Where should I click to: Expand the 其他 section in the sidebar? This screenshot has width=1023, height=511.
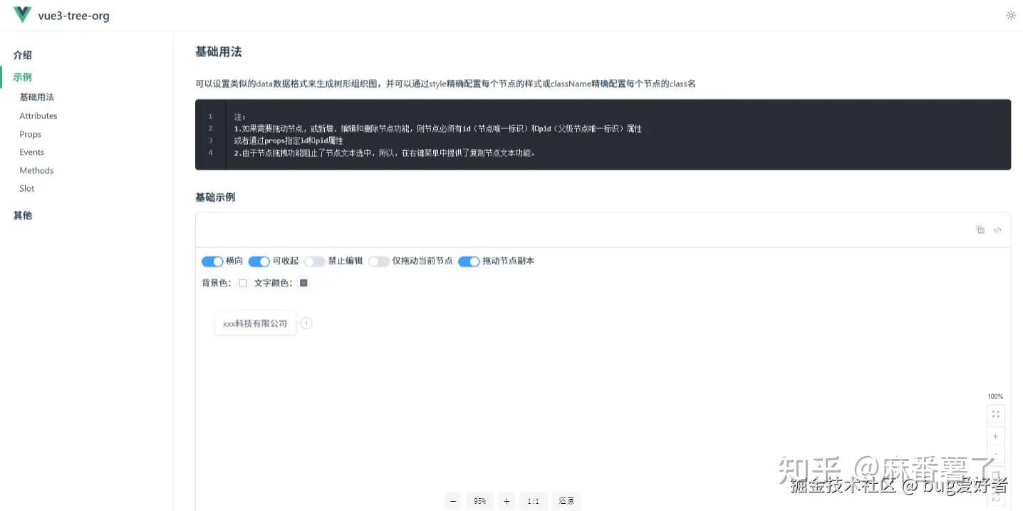click(x=22, y=215)
